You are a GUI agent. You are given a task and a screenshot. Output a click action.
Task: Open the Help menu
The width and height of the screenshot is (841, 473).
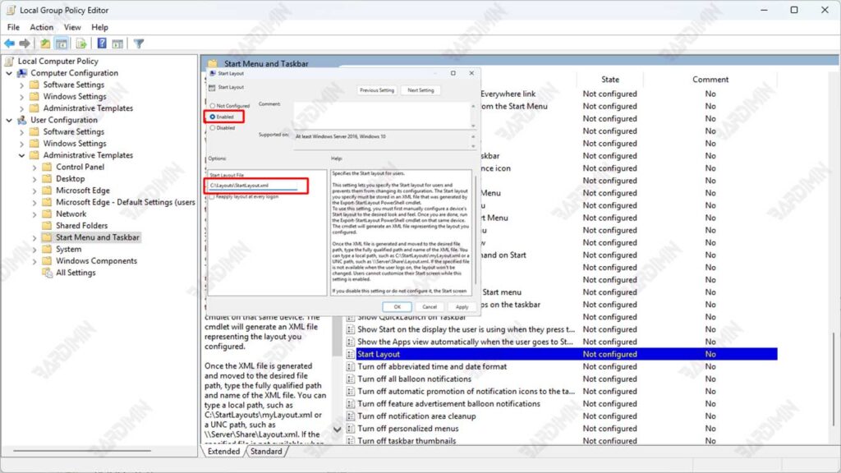coord(99,27)
